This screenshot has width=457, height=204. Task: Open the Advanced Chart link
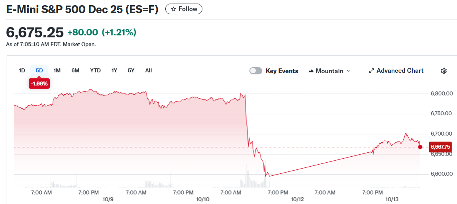pos(400,71)
